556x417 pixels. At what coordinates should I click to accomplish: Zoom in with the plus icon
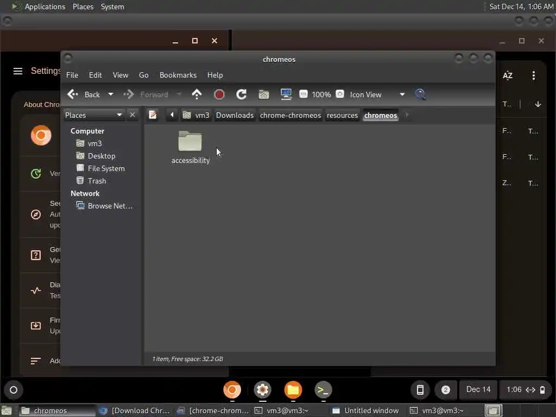click(x=340, y=94)
